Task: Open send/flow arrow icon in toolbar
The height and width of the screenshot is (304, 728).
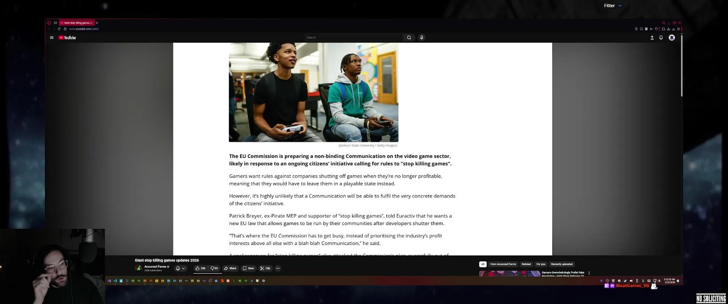Action: coord(651,29)
